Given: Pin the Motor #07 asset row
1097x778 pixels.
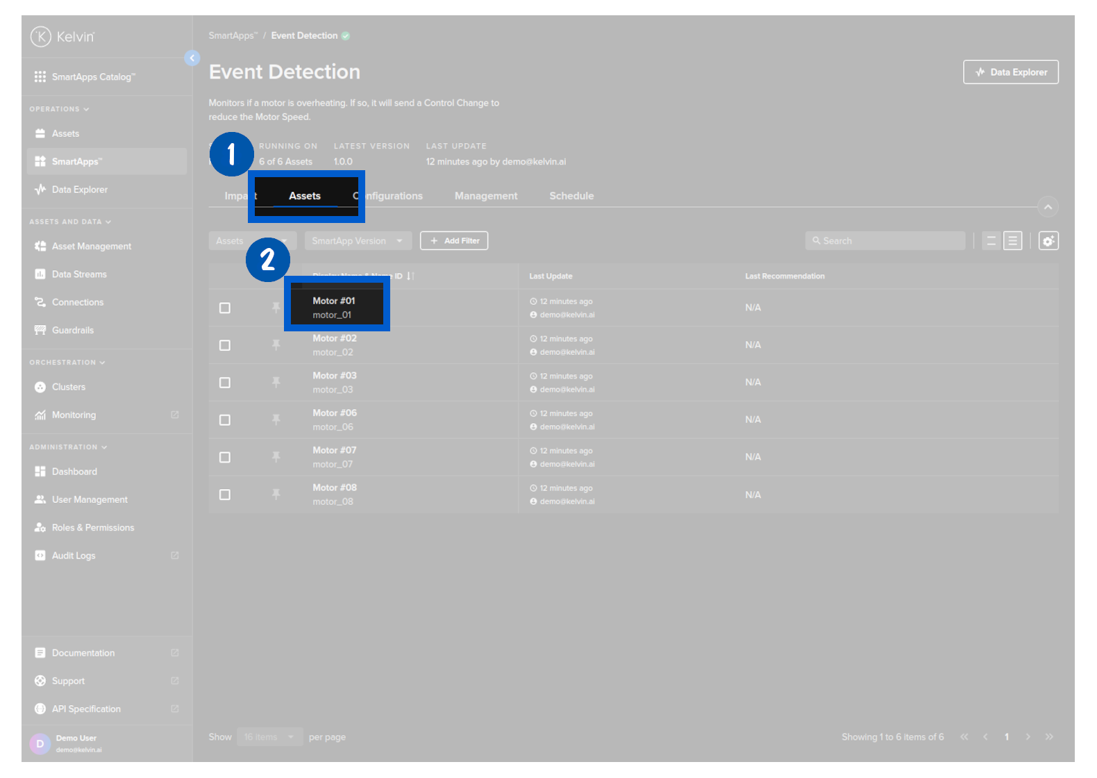Looking at the screenshot, I should click(x=276, y=457).
